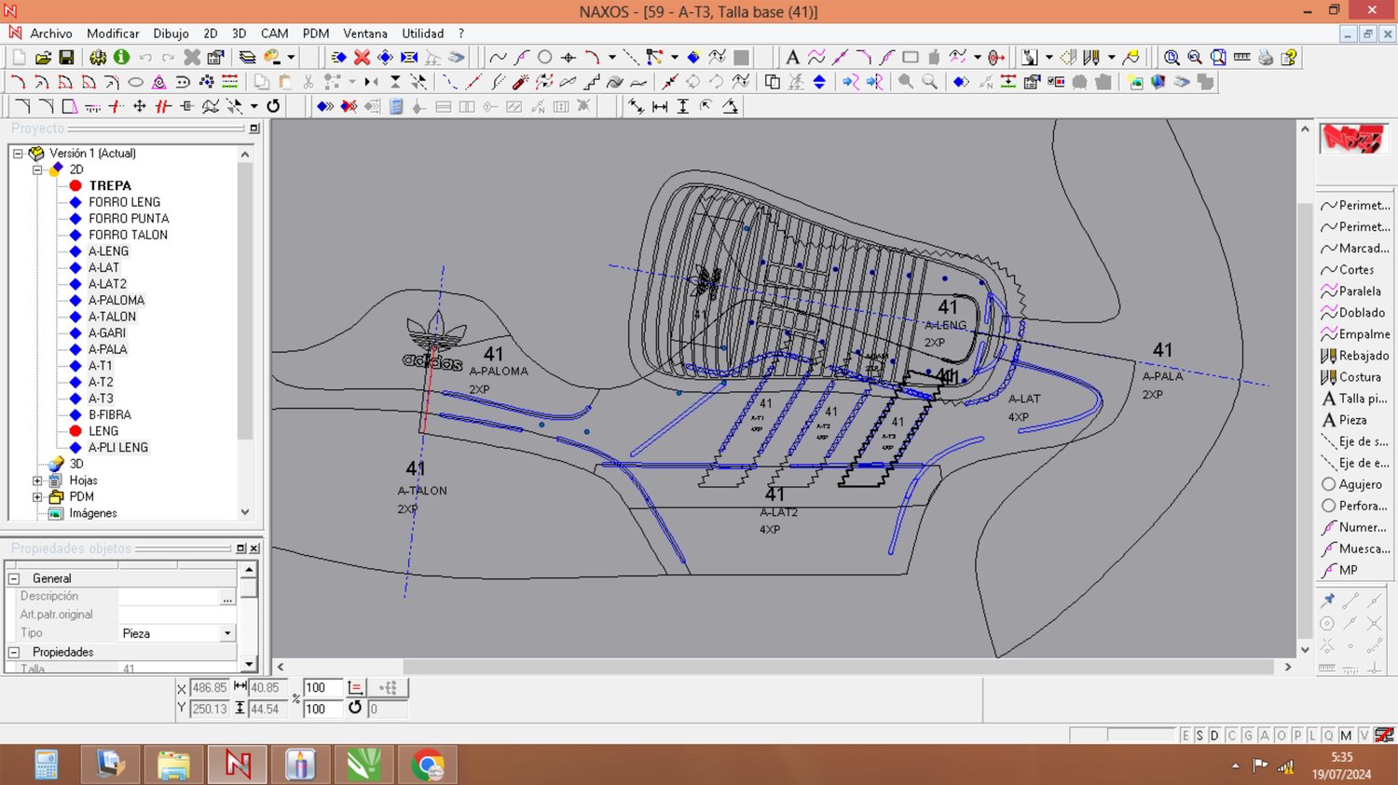The width and height of the screenshot is (1398, 785).
Task: Click the Descripción ellipsis button
Action: (x=227, y=597)
